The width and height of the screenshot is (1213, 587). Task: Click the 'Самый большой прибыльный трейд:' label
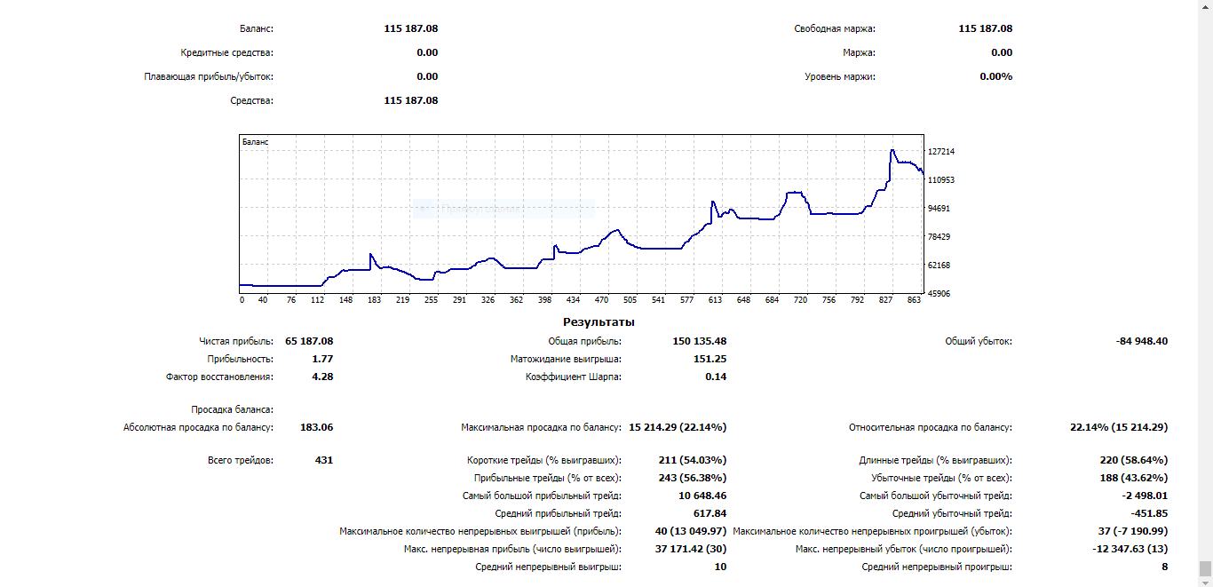[542, 496]
